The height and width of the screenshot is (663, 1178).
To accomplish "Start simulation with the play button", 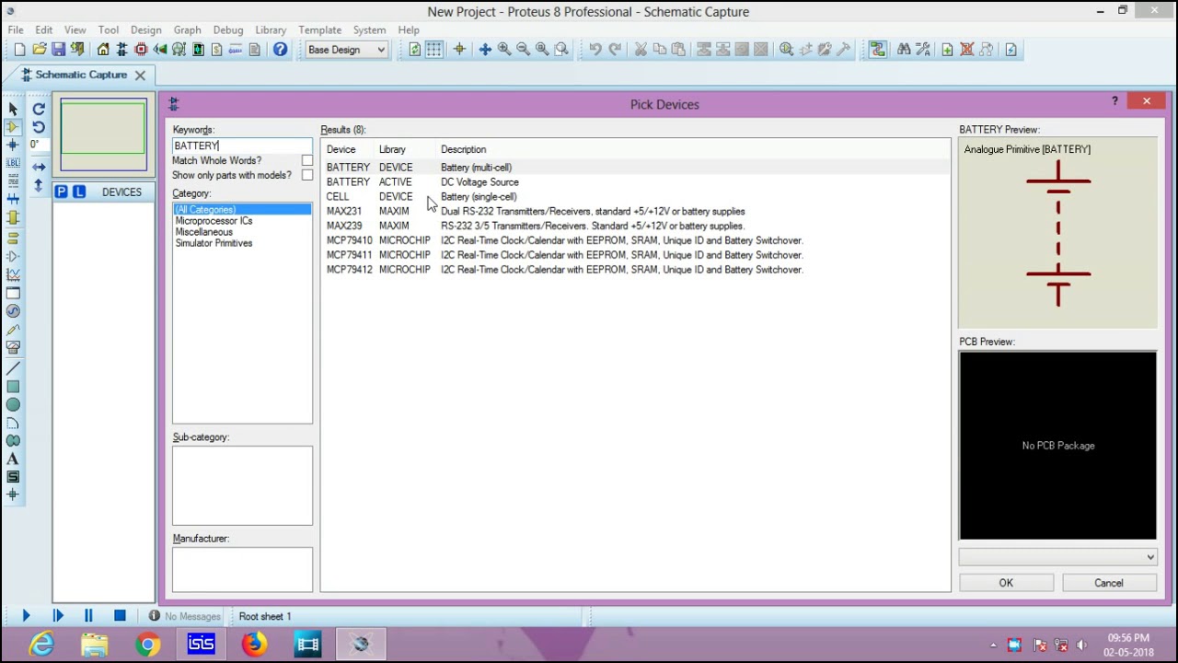I will tap(26, 616).
